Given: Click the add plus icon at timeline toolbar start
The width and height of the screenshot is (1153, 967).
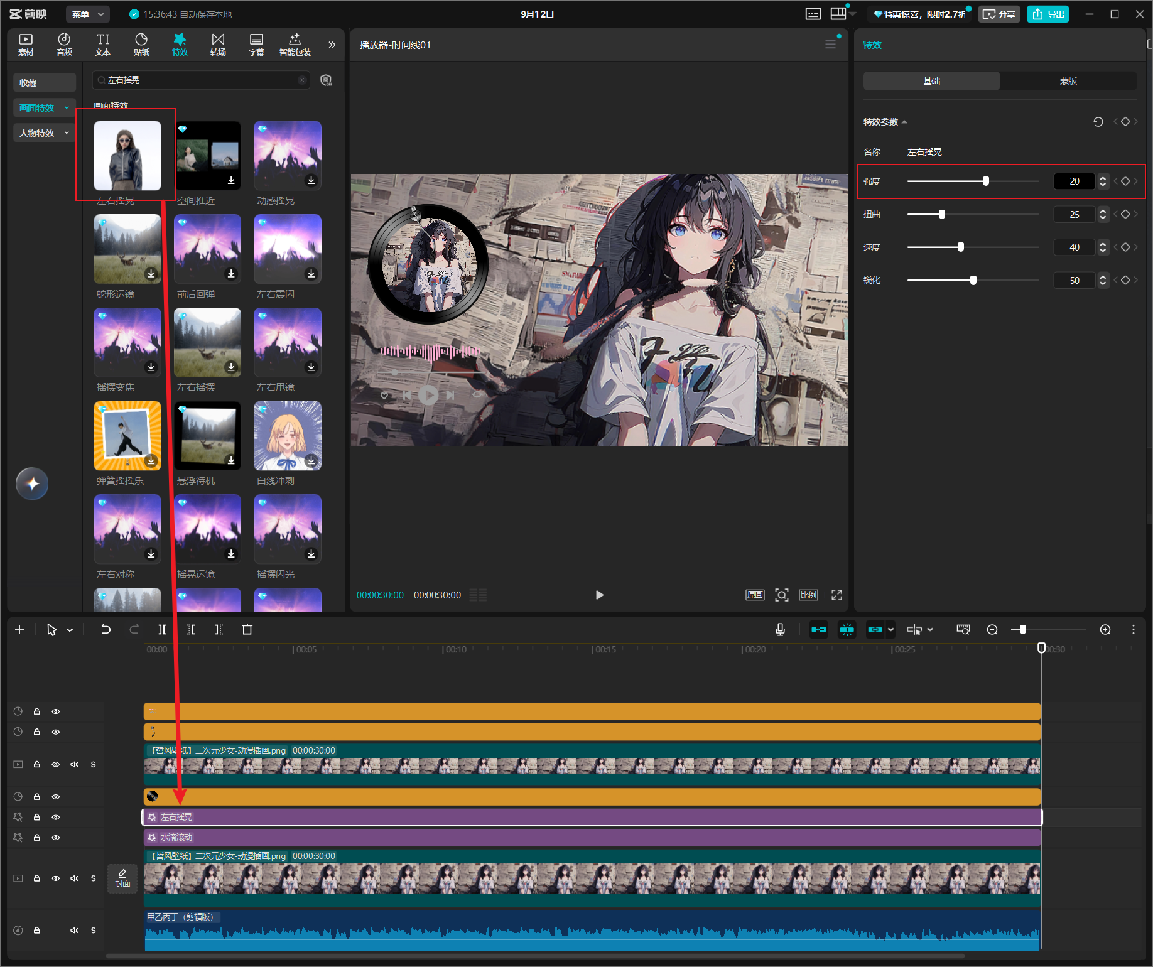Looking at the screenshot, I should point(19,629).
